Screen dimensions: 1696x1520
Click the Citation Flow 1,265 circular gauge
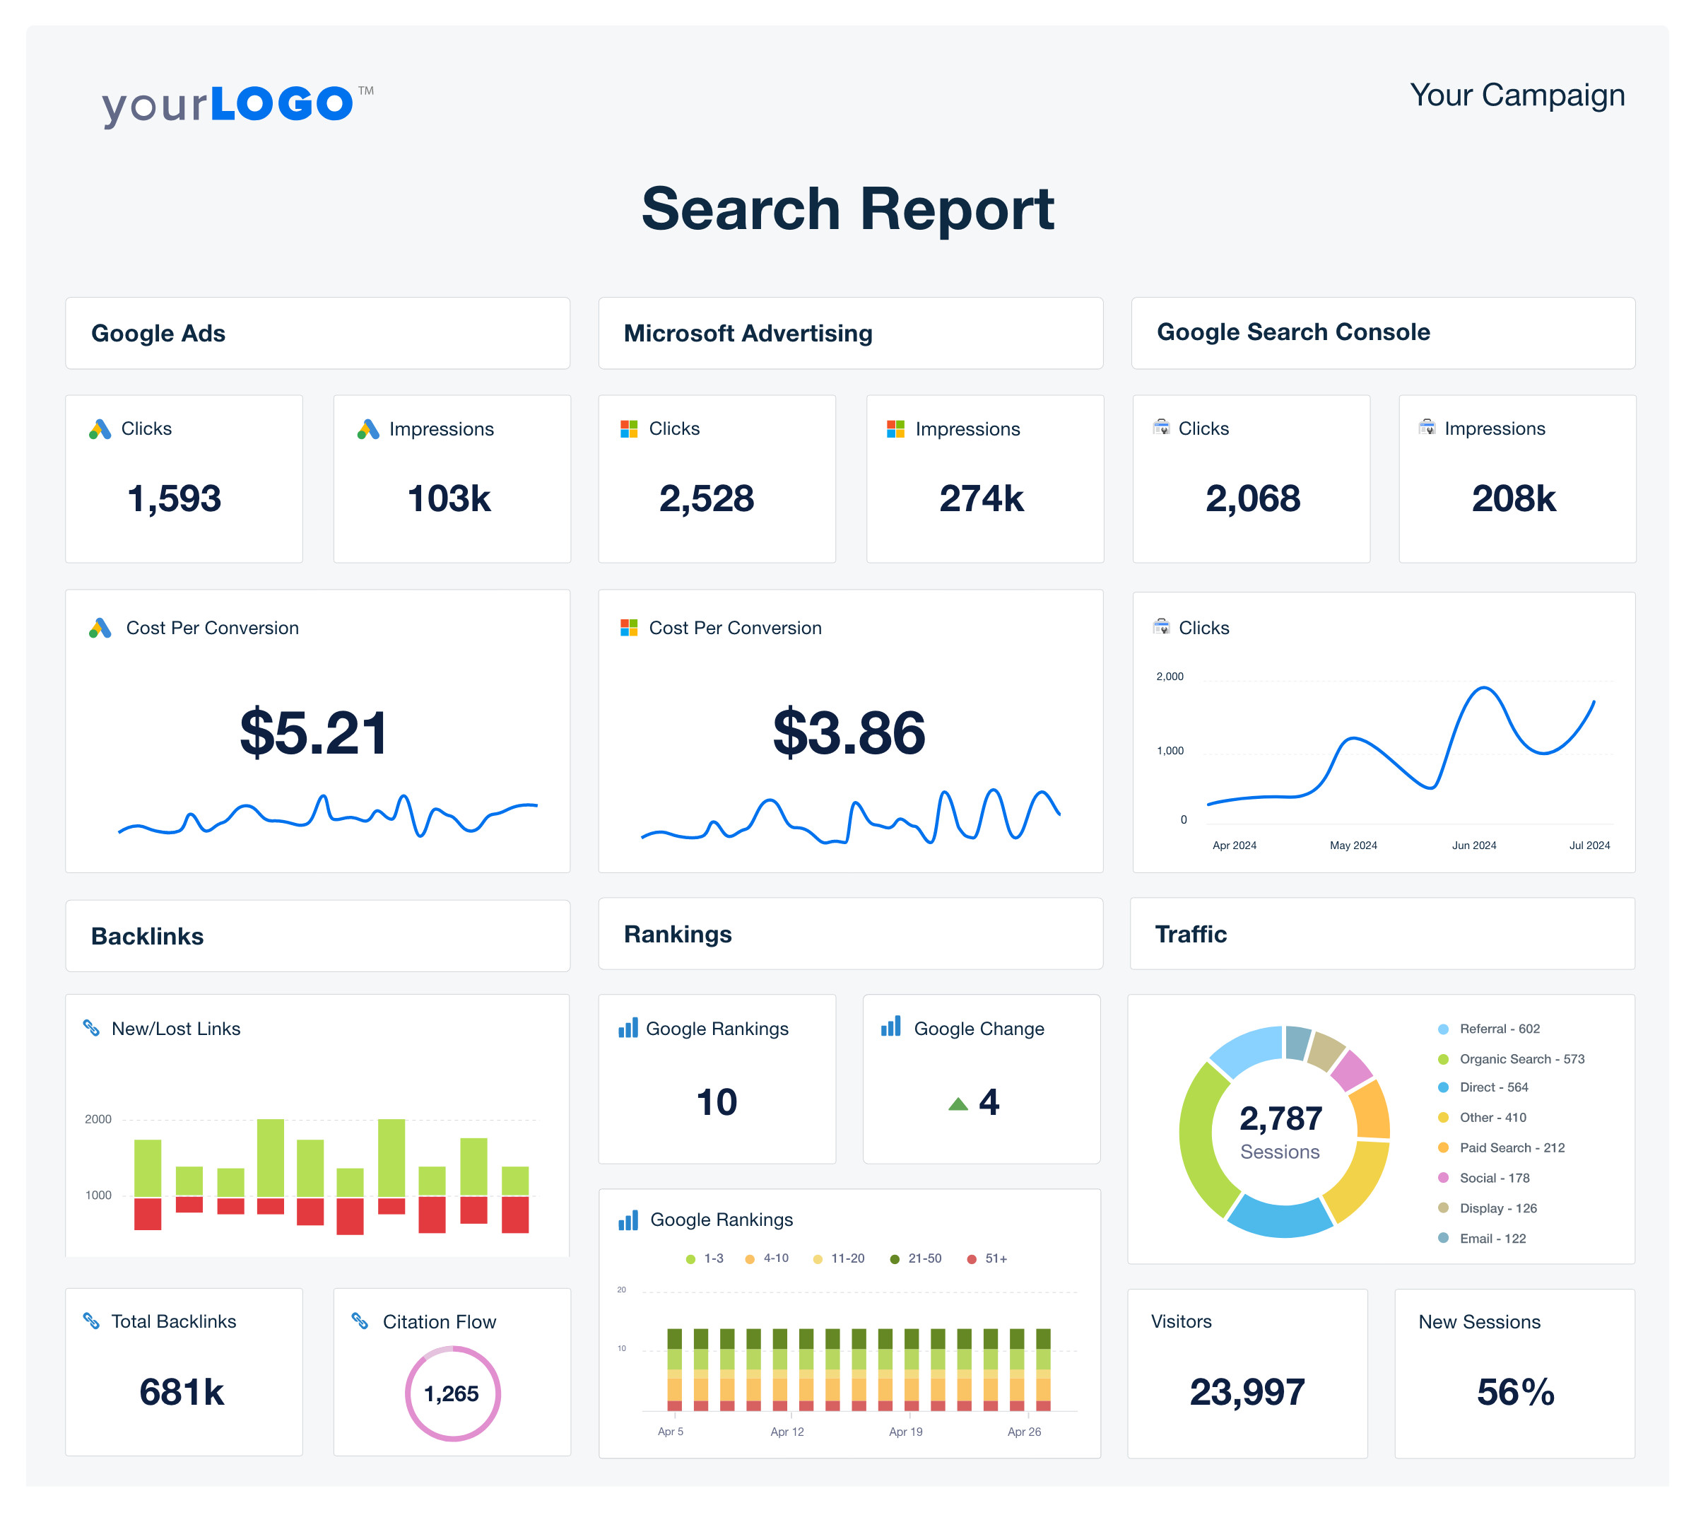(x=452, y=1394)
